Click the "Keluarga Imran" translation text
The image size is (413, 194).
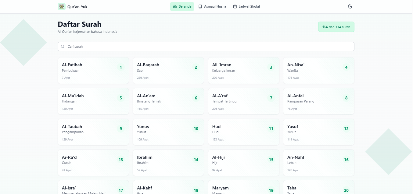click(x=224, y=71)
